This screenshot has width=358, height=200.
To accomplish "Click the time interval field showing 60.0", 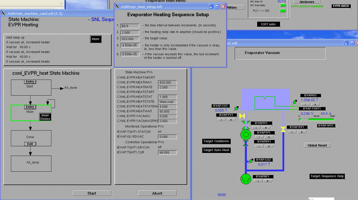I will coord(130,26).
